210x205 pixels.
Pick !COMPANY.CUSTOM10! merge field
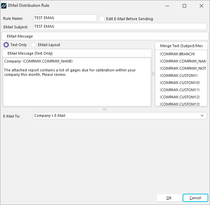point(180,83)
